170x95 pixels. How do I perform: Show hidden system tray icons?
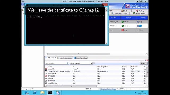(136, 93)
